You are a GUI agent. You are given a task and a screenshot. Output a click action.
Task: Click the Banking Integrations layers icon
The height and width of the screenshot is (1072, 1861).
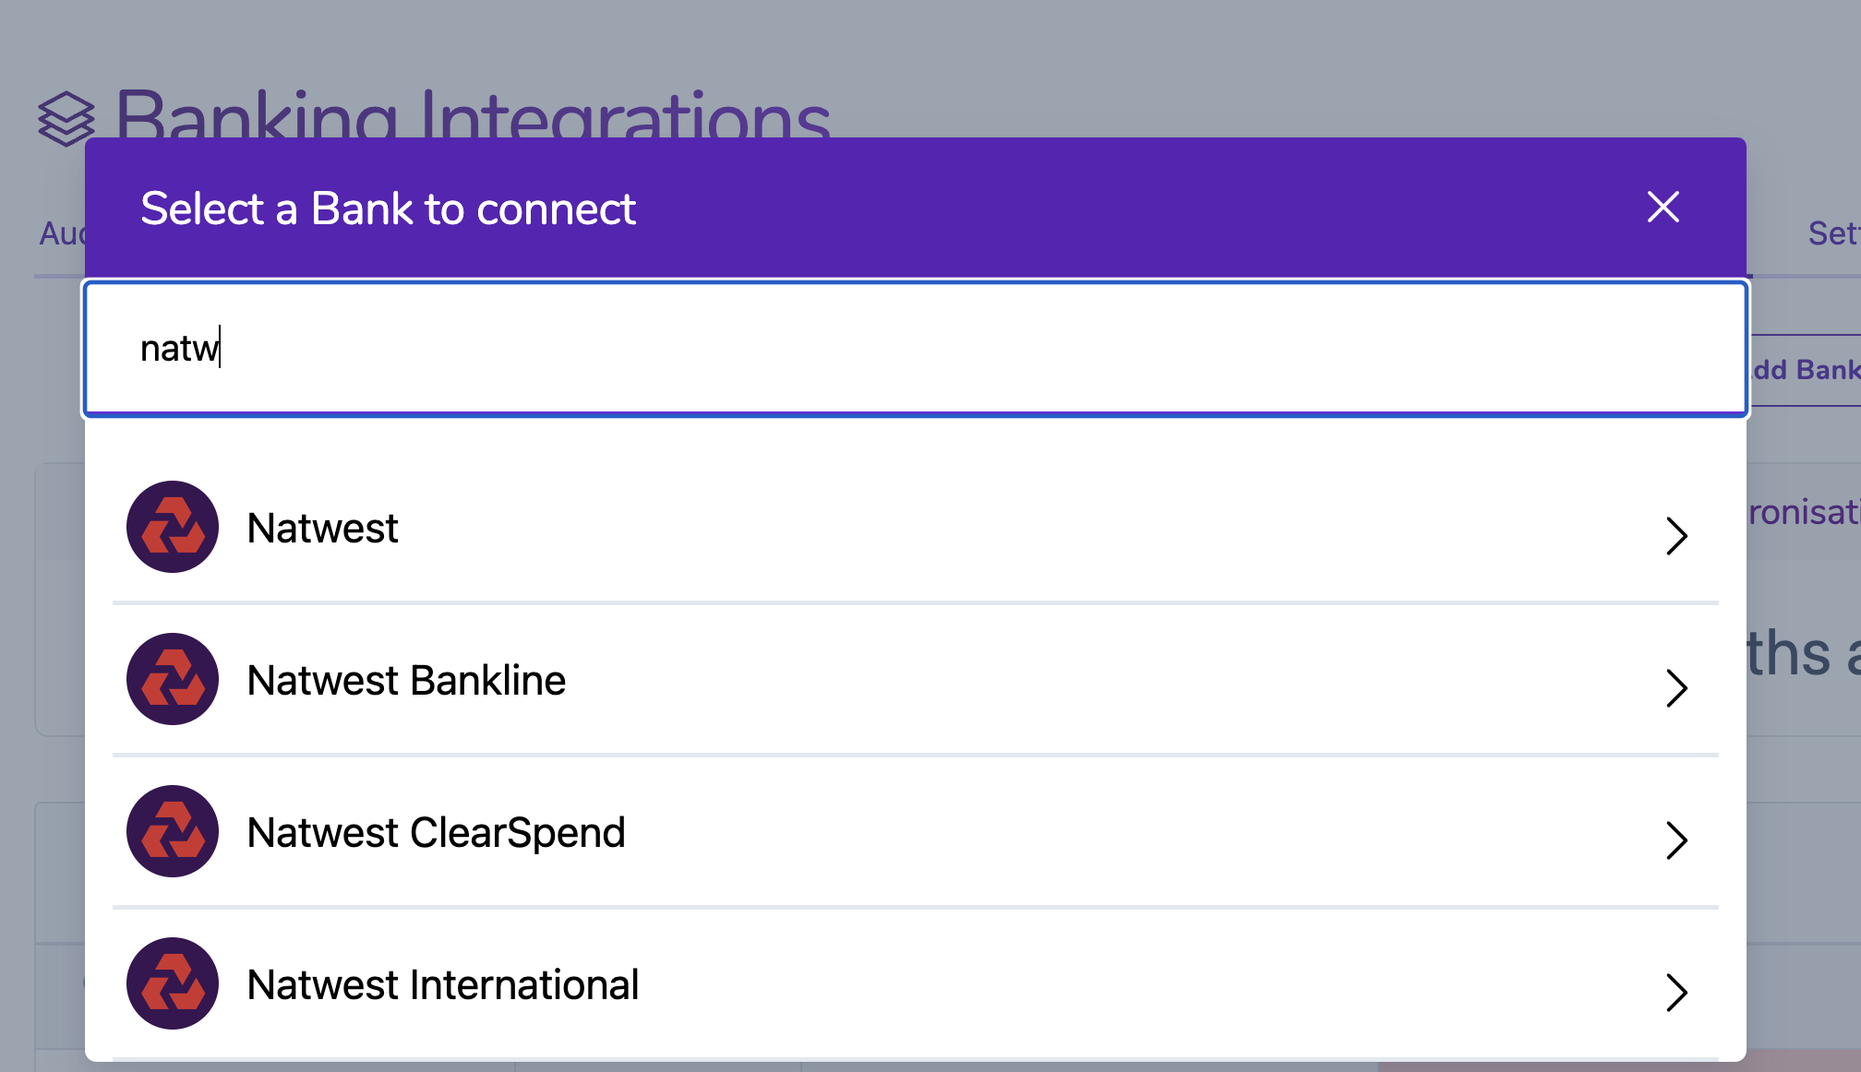[66, 119]
